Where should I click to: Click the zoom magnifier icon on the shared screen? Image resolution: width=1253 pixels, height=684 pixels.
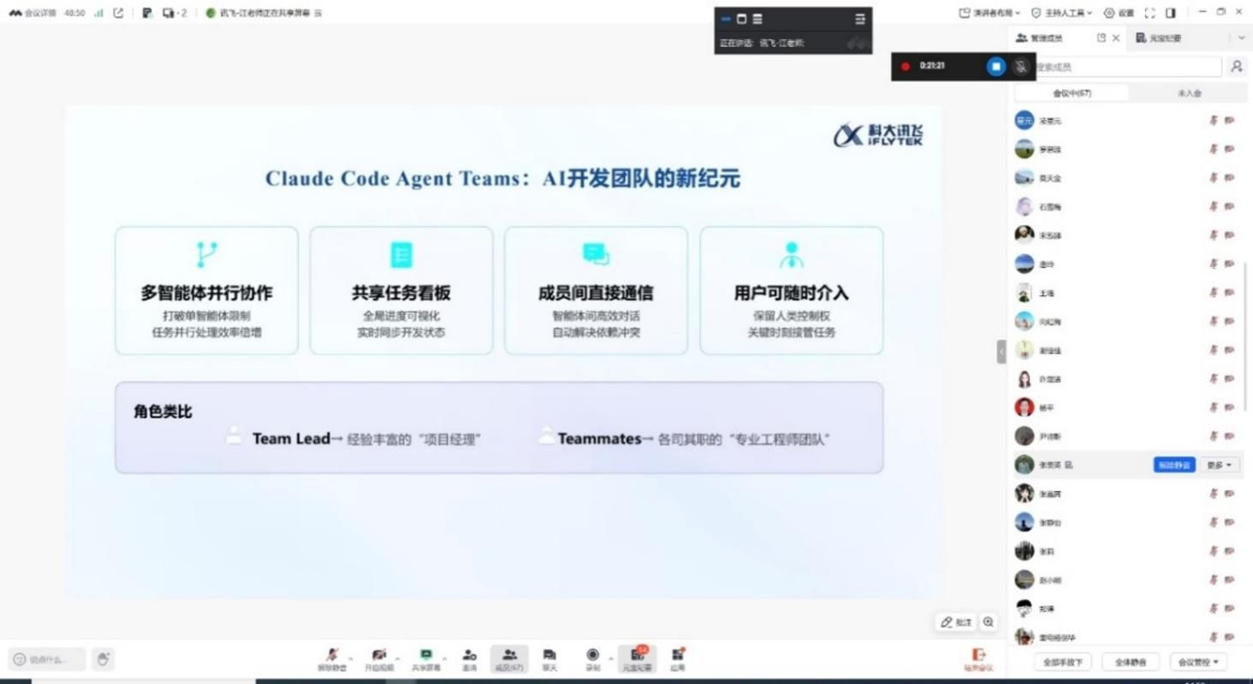point(989,622)
